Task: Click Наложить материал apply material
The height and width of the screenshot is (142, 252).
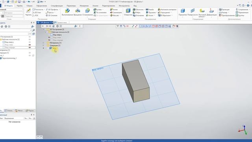Action: 167,9
